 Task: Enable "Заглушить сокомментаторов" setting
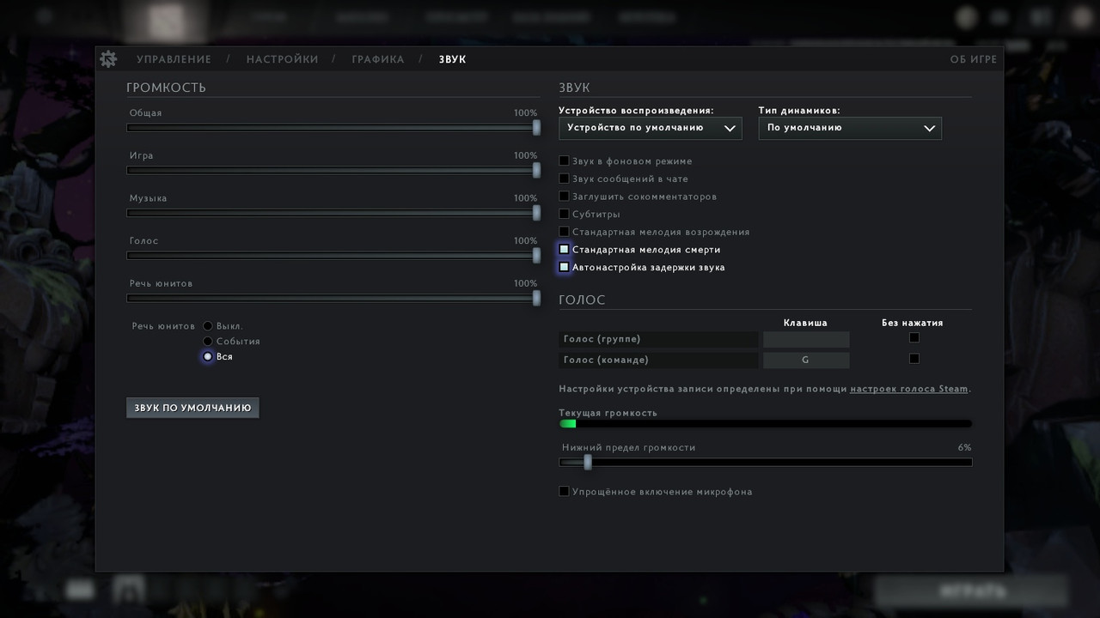point(565,196)
